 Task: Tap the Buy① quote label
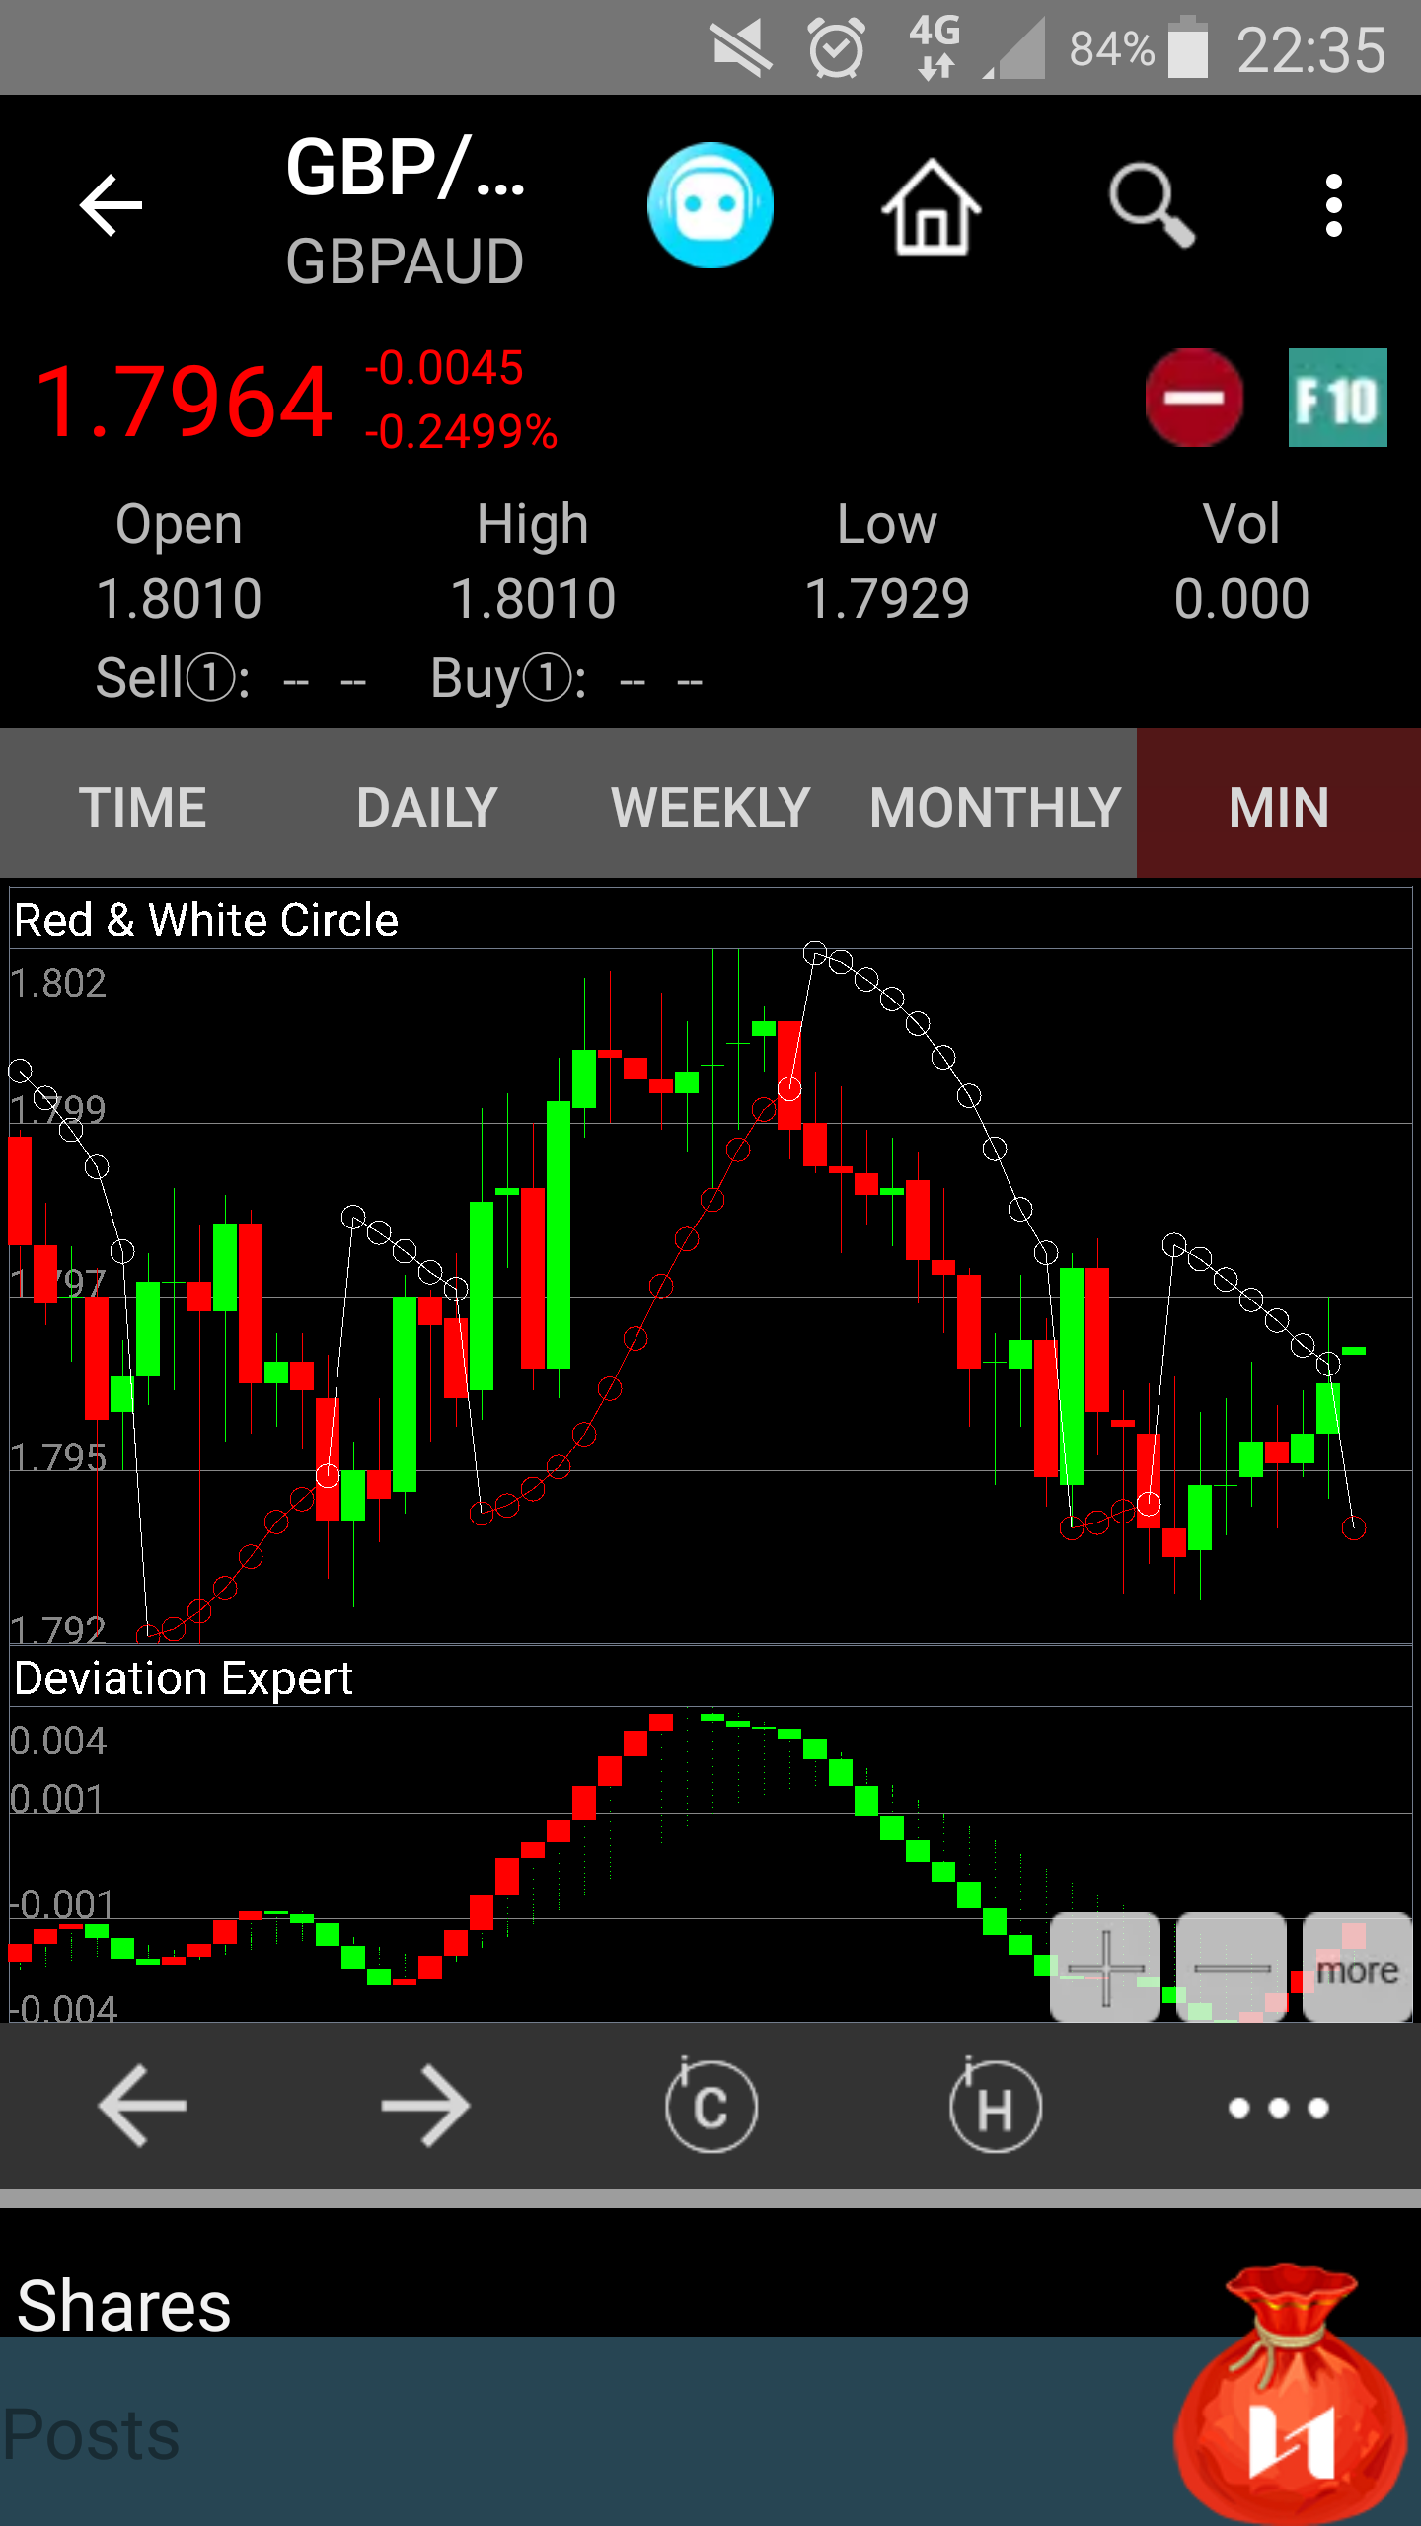[509, 679]
